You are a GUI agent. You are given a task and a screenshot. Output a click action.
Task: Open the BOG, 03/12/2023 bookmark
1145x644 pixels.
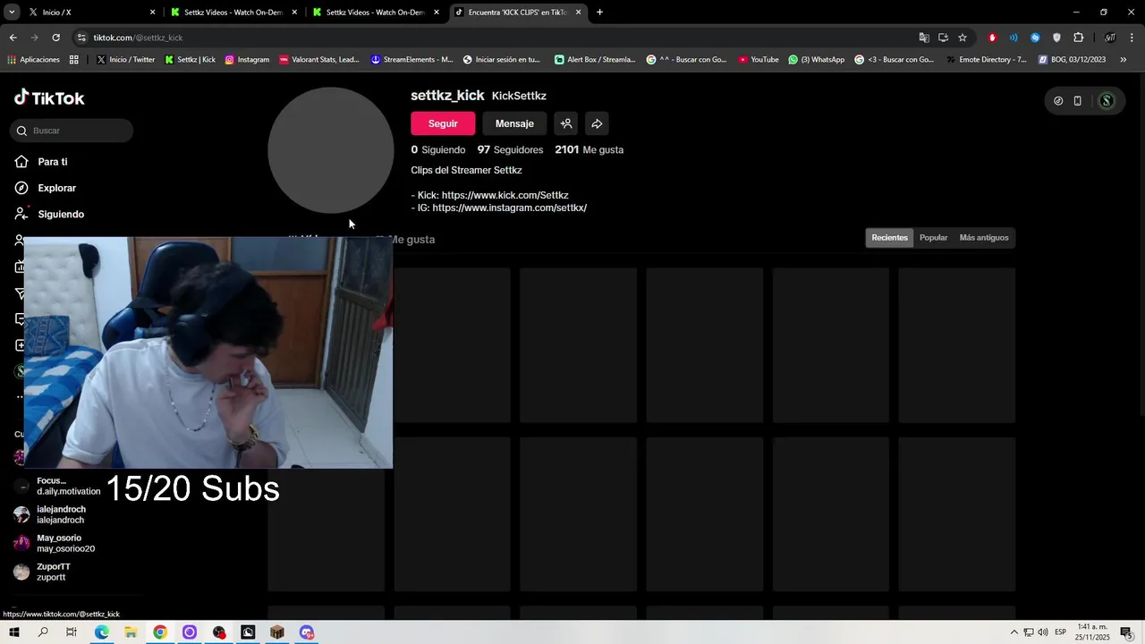click(1072, 60)
